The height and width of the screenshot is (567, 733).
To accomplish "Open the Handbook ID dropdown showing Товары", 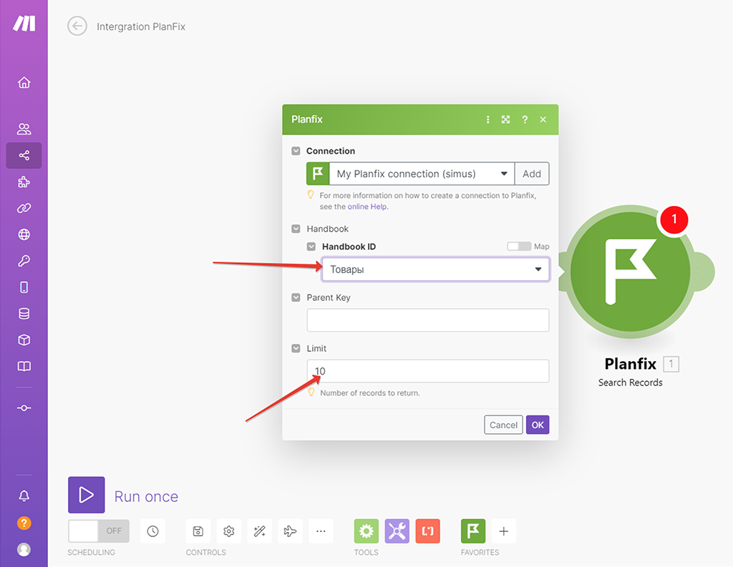I will tap(436, 270).
